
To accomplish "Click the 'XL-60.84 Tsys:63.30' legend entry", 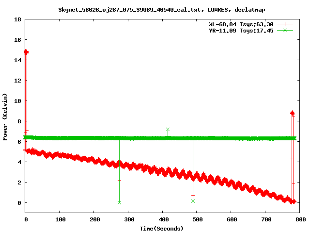I will pyautogui.click(x=241, y=24).
